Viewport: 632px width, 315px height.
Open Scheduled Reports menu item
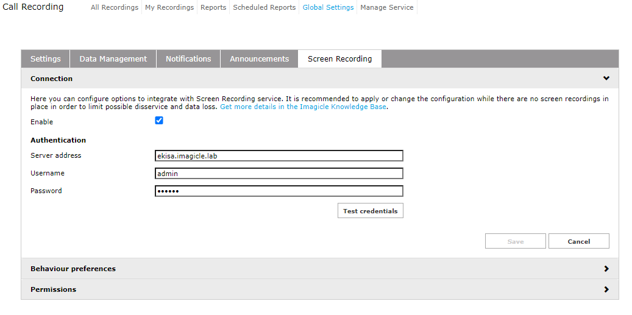coord(264,8)
